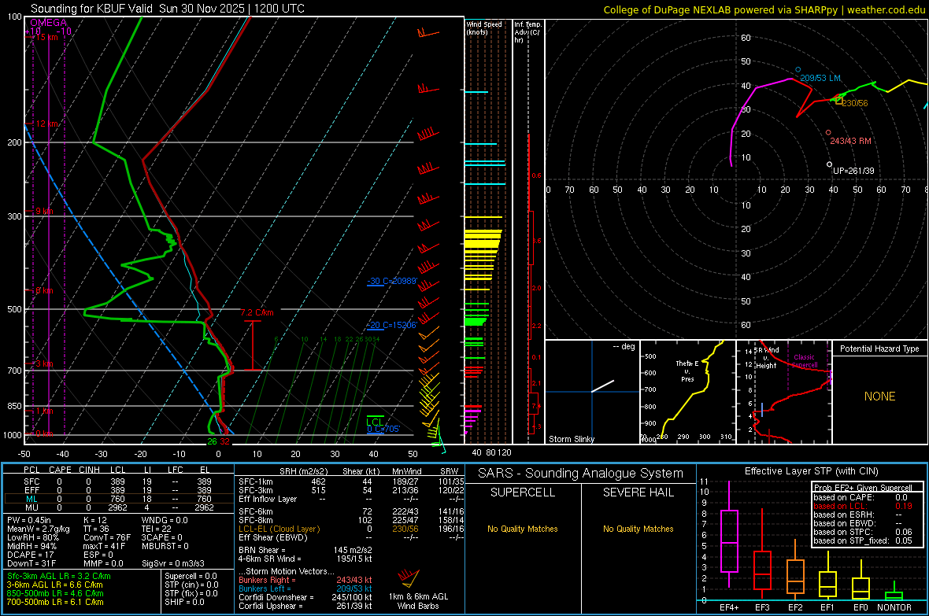Click the 'Prob EF2+ Given Supercell' box title
Image resolution: width=929 pixels, height=616 pixels.
863,488
